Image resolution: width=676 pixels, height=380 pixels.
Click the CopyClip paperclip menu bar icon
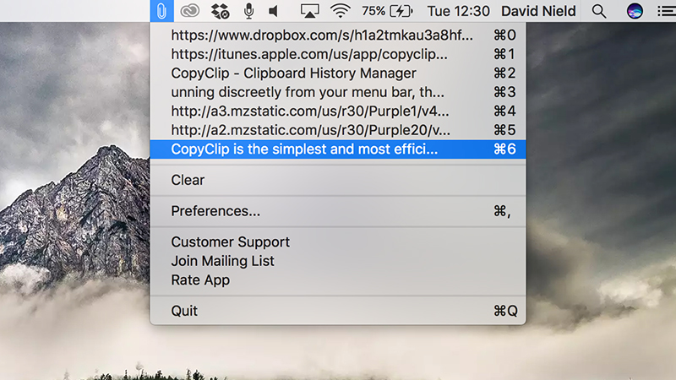point(161,11)
